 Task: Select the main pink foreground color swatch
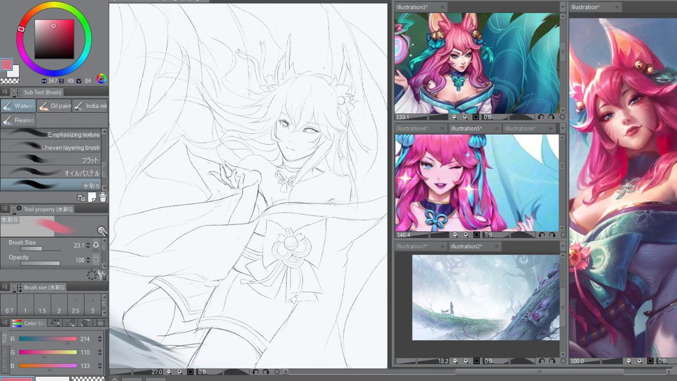[x=6, y=64]
